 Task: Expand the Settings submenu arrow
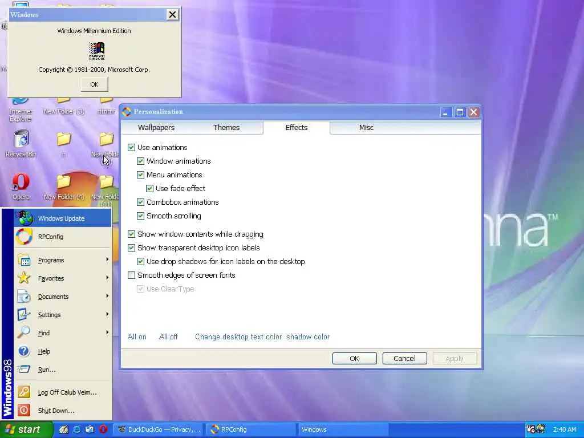coord(107,314)
